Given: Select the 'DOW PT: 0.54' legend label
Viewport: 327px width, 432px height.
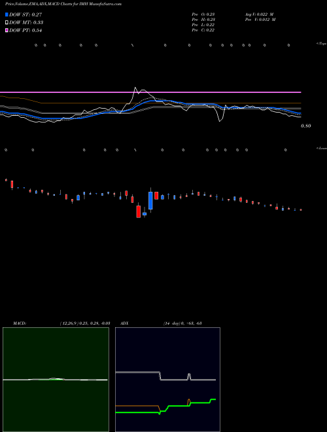Looking at the screenshot, I should 26,31.
